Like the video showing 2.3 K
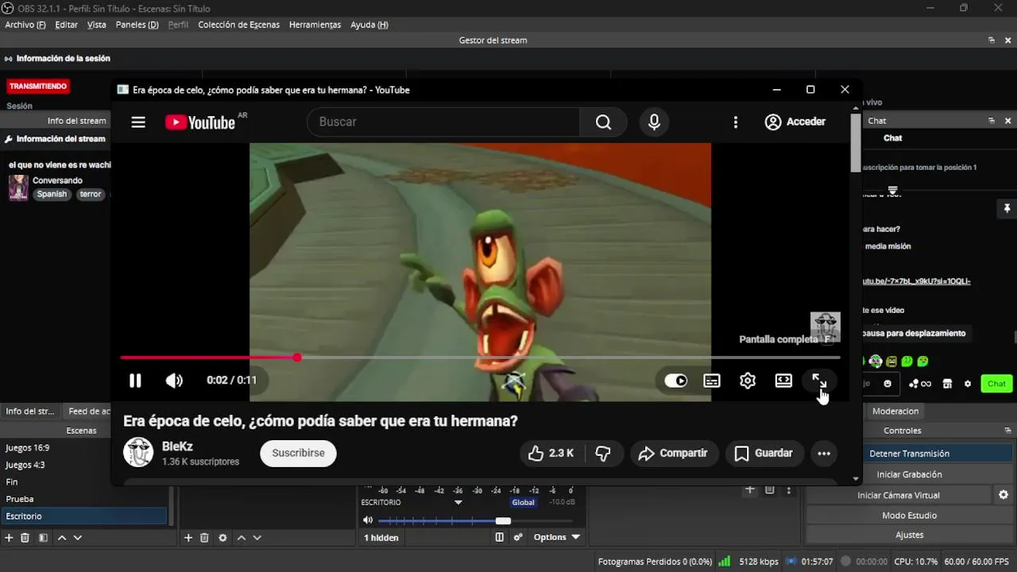 click(x=551, y=453)
